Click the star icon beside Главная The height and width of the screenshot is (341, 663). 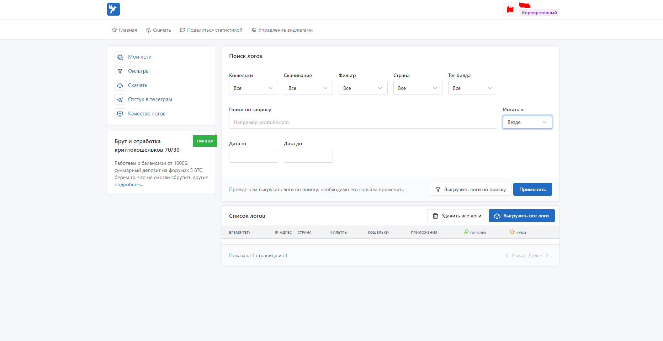coord(114,30)
